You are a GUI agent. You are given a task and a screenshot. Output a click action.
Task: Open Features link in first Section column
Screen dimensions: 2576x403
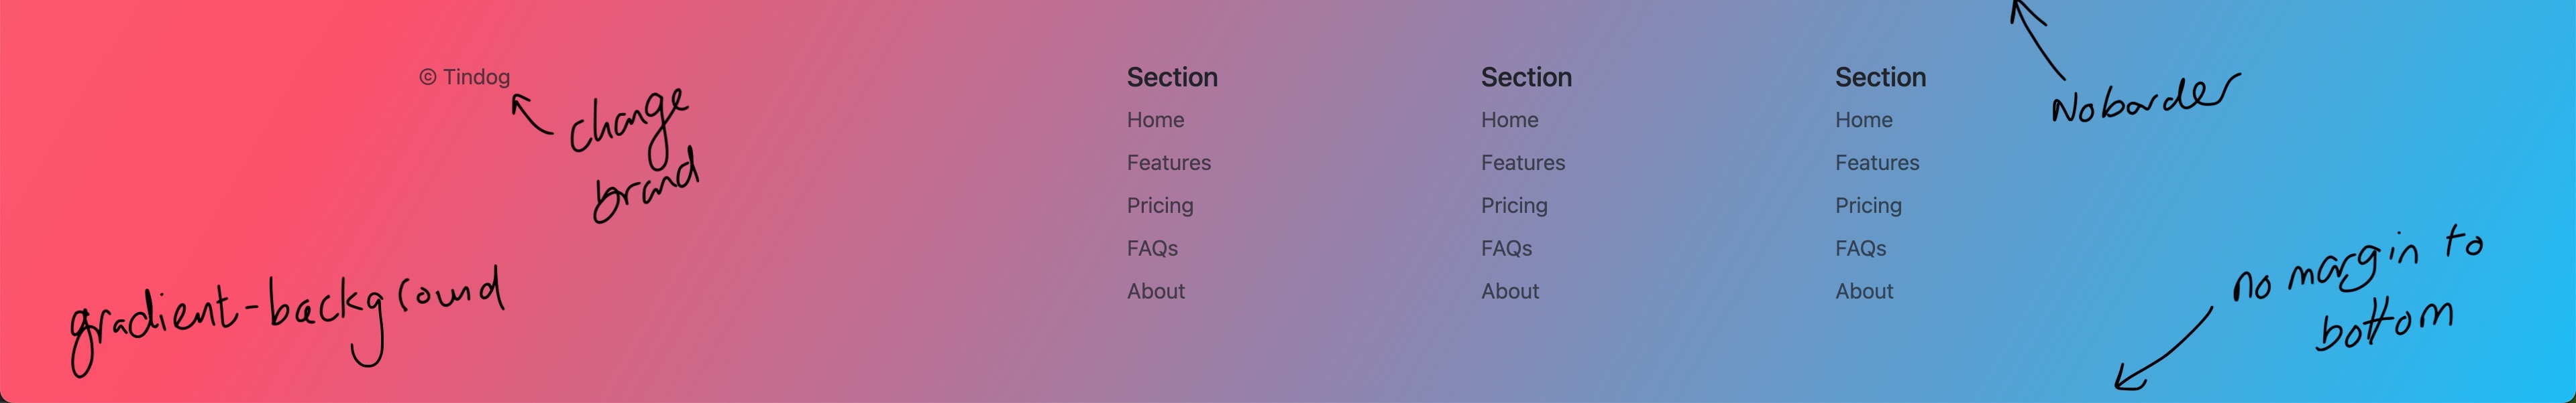1168,163
